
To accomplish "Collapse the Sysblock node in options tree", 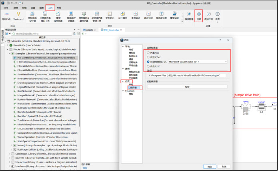I will point(123,91).
